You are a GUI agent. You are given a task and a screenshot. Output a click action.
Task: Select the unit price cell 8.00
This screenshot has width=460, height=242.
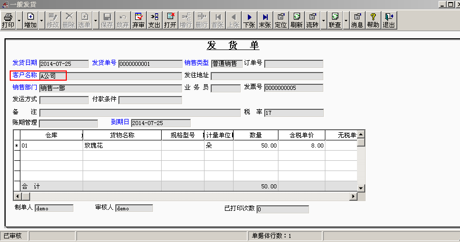click(301, 146)
